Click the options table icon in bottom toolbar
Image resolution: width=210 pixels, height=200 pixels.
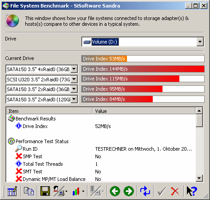click(x=12, y=191)
